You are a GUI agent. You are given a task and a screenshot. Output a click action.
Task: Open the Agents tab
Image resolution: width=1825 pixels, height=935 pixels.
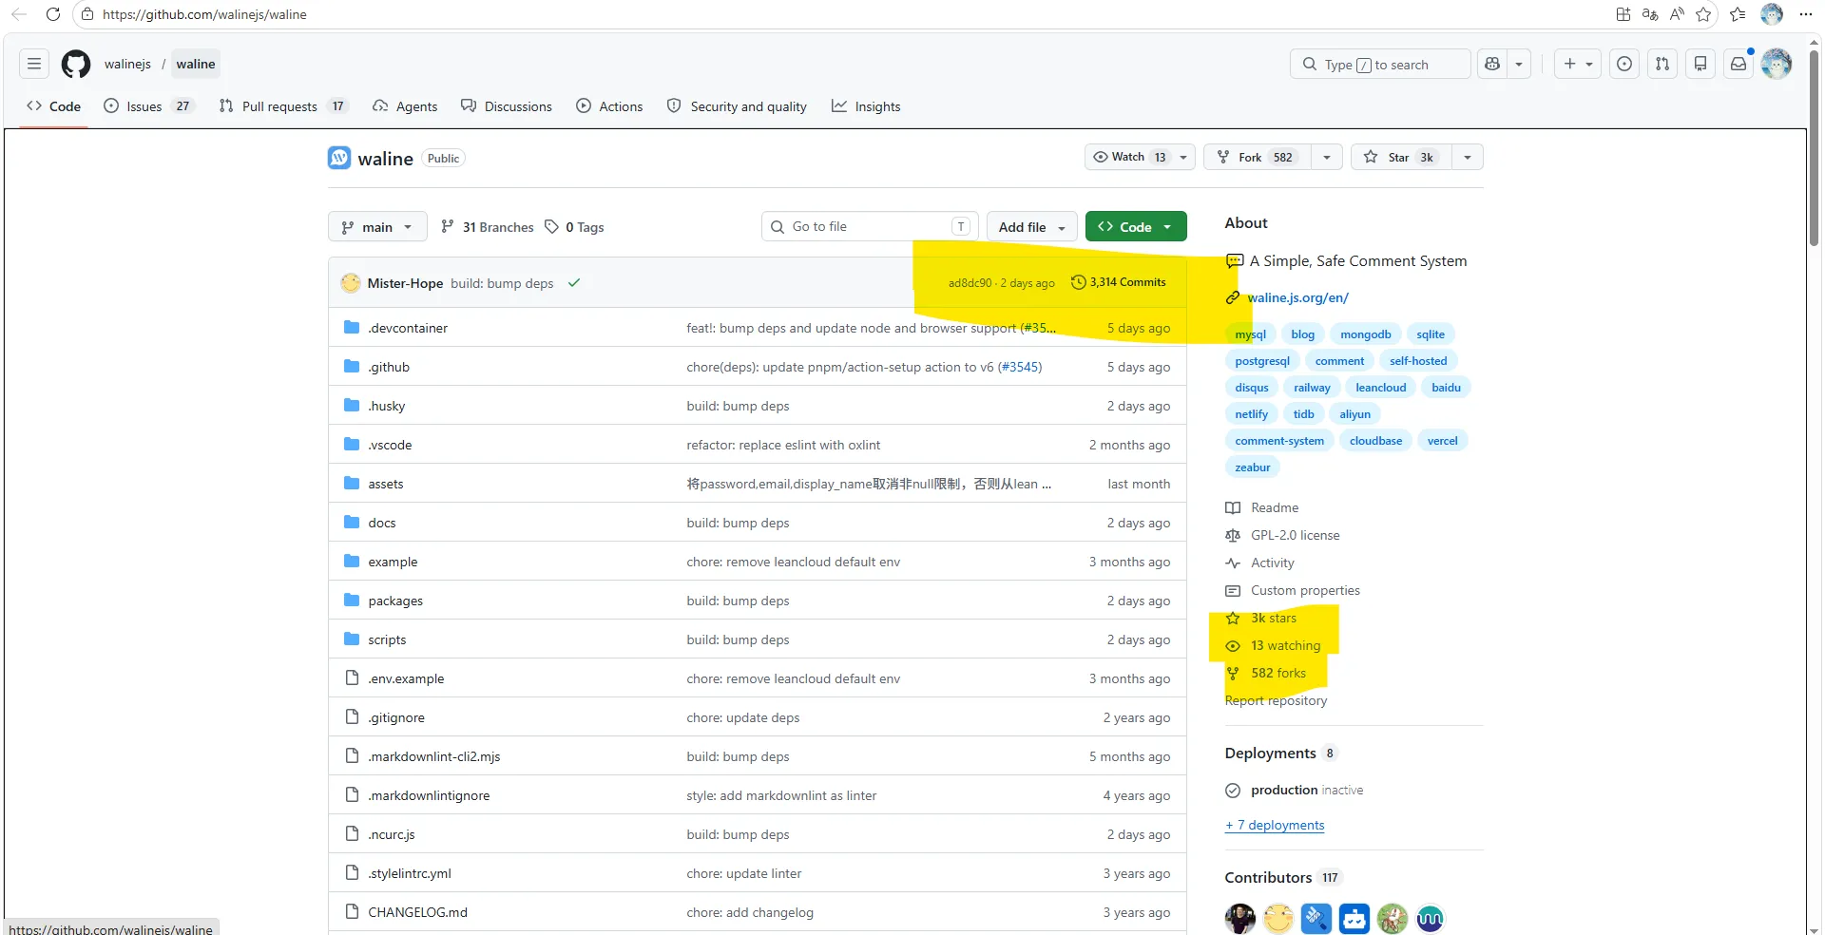[x=405, y=106]
